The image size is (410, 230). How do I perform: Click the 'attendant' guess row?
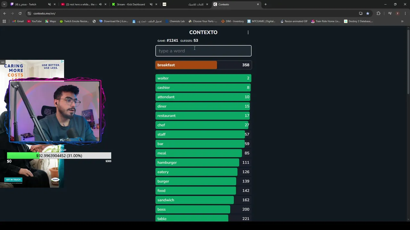tap(203, 97)
